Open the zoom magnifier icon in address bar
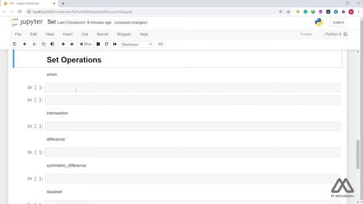363x204 pixels. click(281, 12)
